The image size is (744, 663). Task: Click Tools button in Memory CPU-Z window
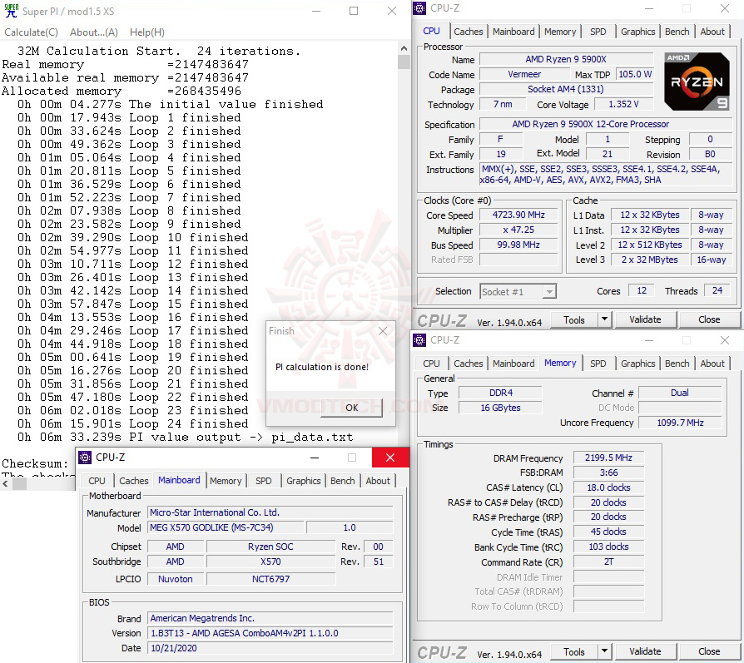[573, 651]
